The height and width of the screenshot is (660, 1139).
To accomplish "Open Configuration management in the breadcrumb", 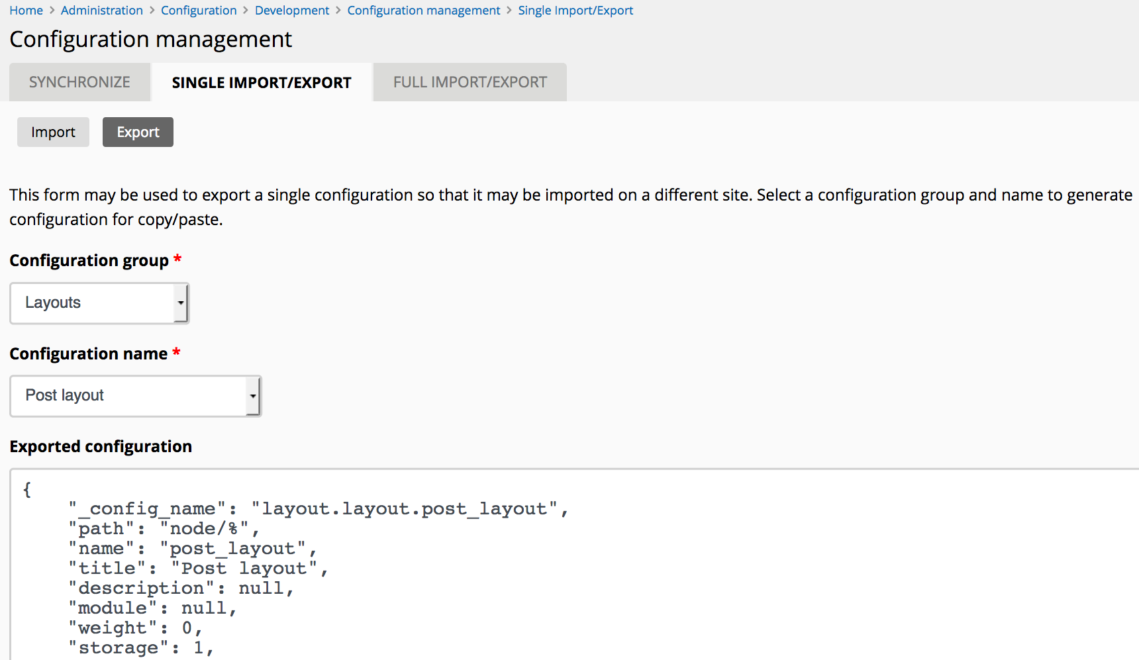I will point(423,11).
